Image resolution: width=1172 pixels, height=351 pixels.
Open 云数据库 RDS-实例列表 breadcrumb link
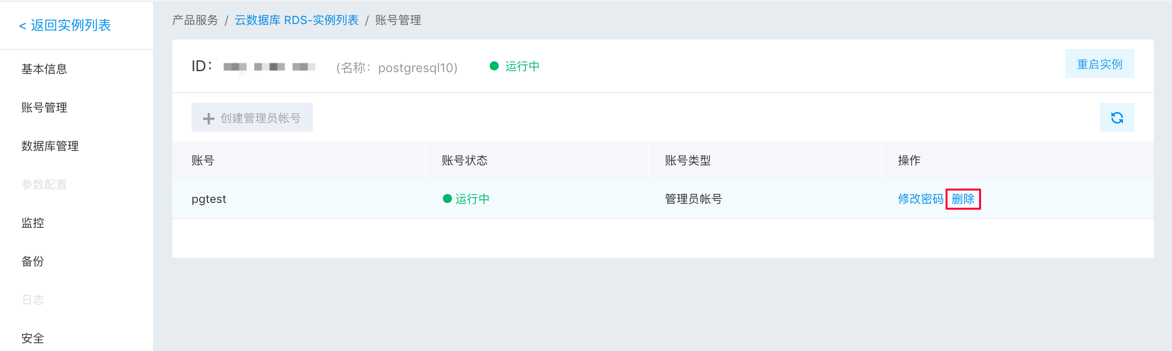click(296, 20)
